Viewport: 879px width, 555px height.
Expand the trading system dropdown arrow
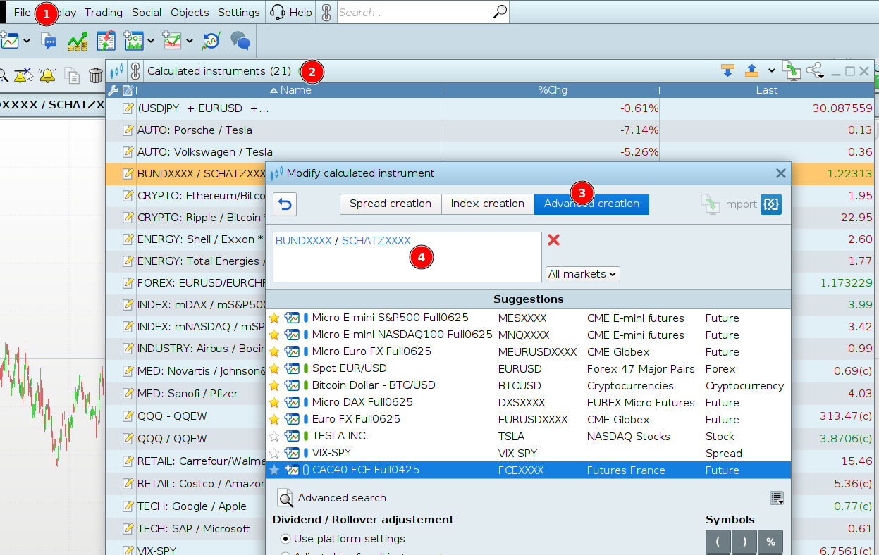pyautogui.click(x=190, y=41)
